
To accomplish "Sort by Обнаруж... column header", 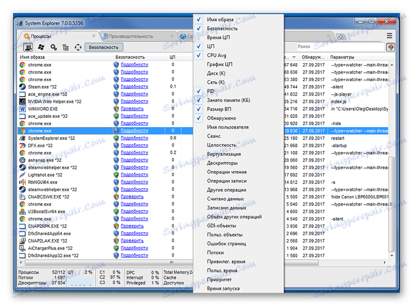I will (313, 57).
